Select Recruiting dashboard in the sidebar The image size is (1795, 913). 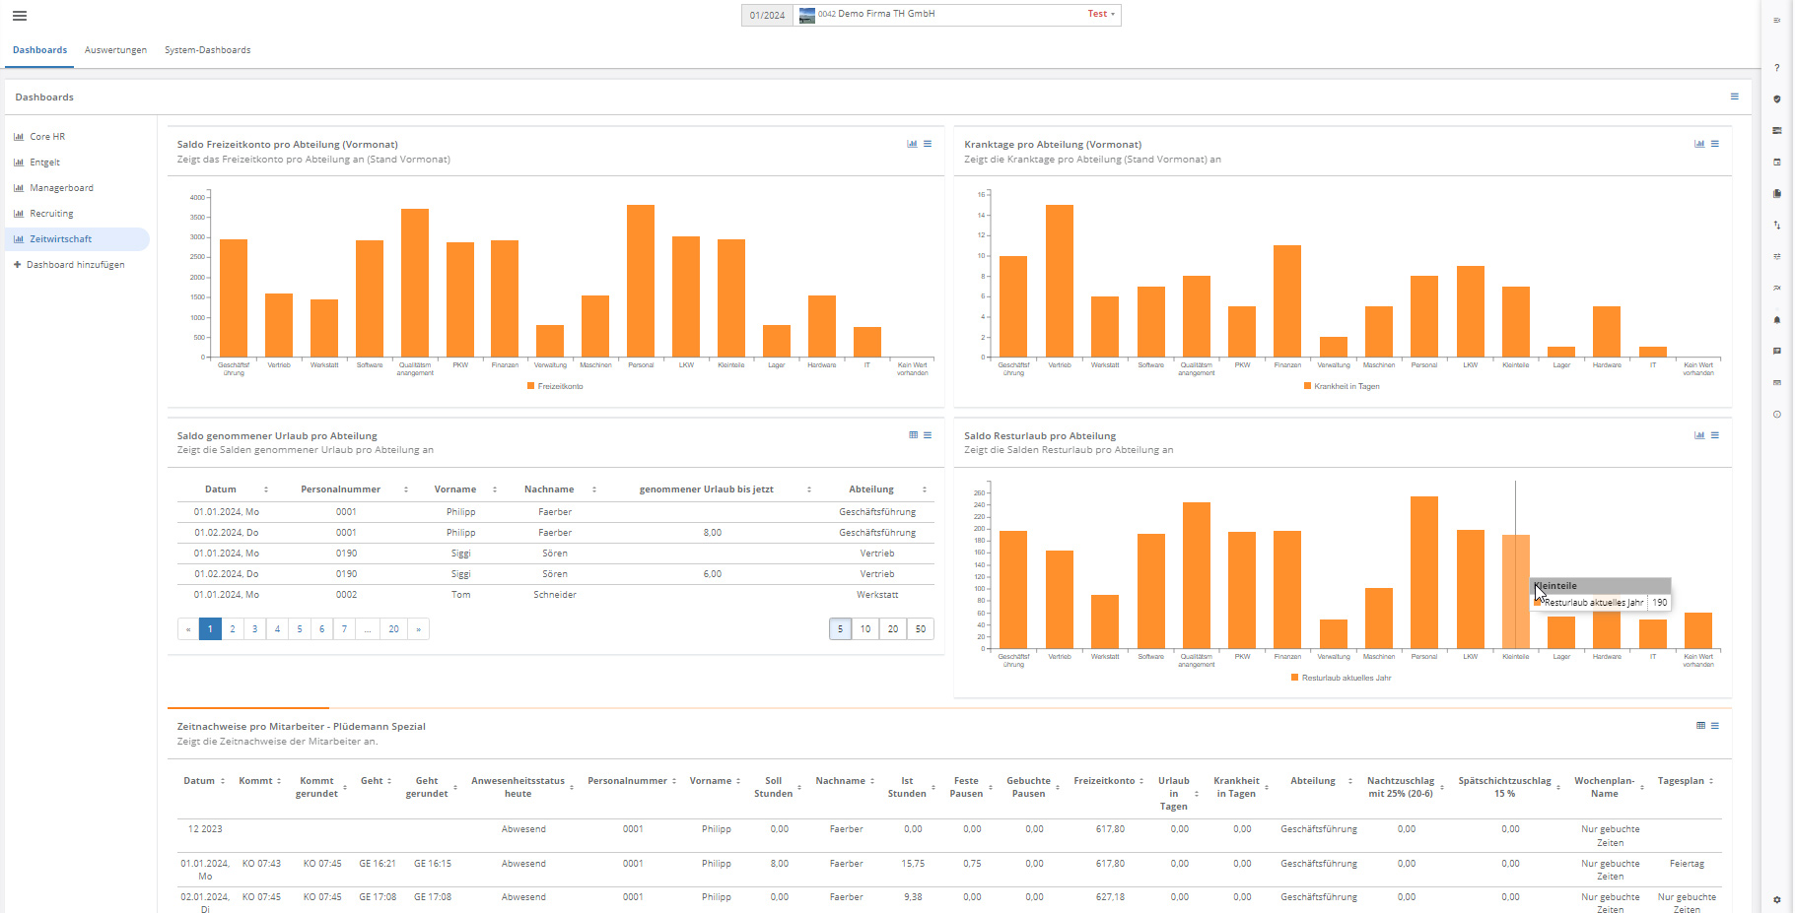tap(51, 214)
